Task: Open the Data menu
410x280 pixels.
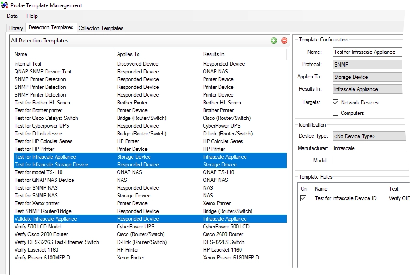Action: [x=12, y=16]
